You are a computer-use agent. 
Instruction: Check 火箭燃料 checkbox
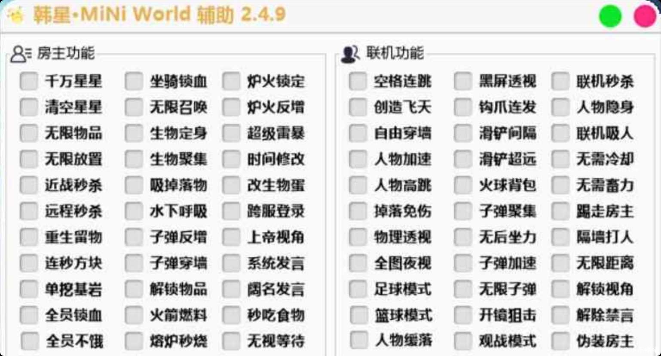tap(134, 315)
